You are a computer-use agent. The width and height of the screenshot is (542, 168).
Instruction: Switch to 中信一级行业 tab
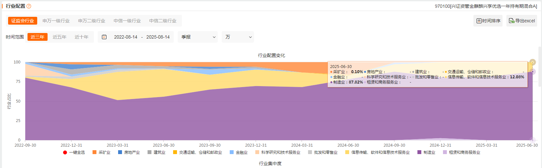coord(127,21)
